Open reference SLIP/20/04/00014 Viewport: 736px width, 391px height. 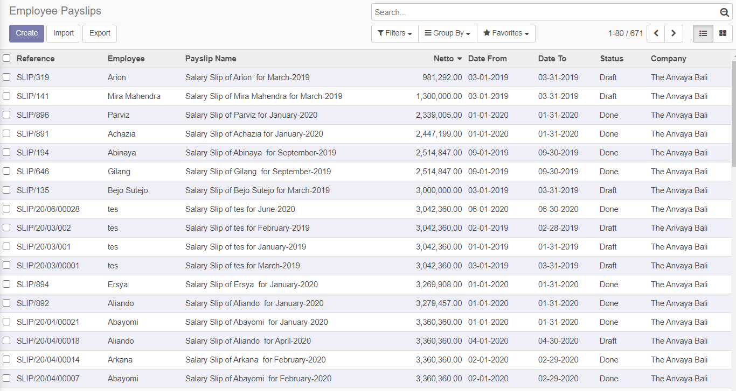[x=48, y=360]
